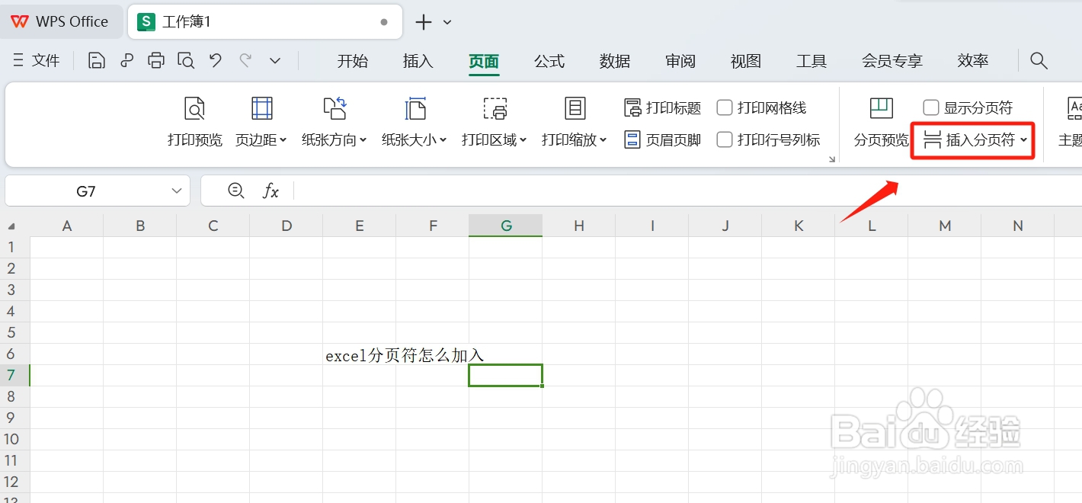Screen dimensions: 1082x503
Task: Click the fx insert function icon
Action: [x=271, y=191]
